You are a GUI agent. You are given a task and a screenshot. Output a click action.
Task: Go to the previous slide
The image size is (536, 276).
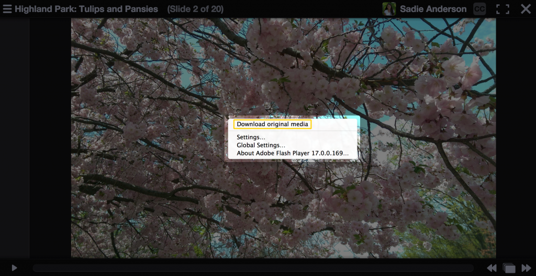(492, 268)
